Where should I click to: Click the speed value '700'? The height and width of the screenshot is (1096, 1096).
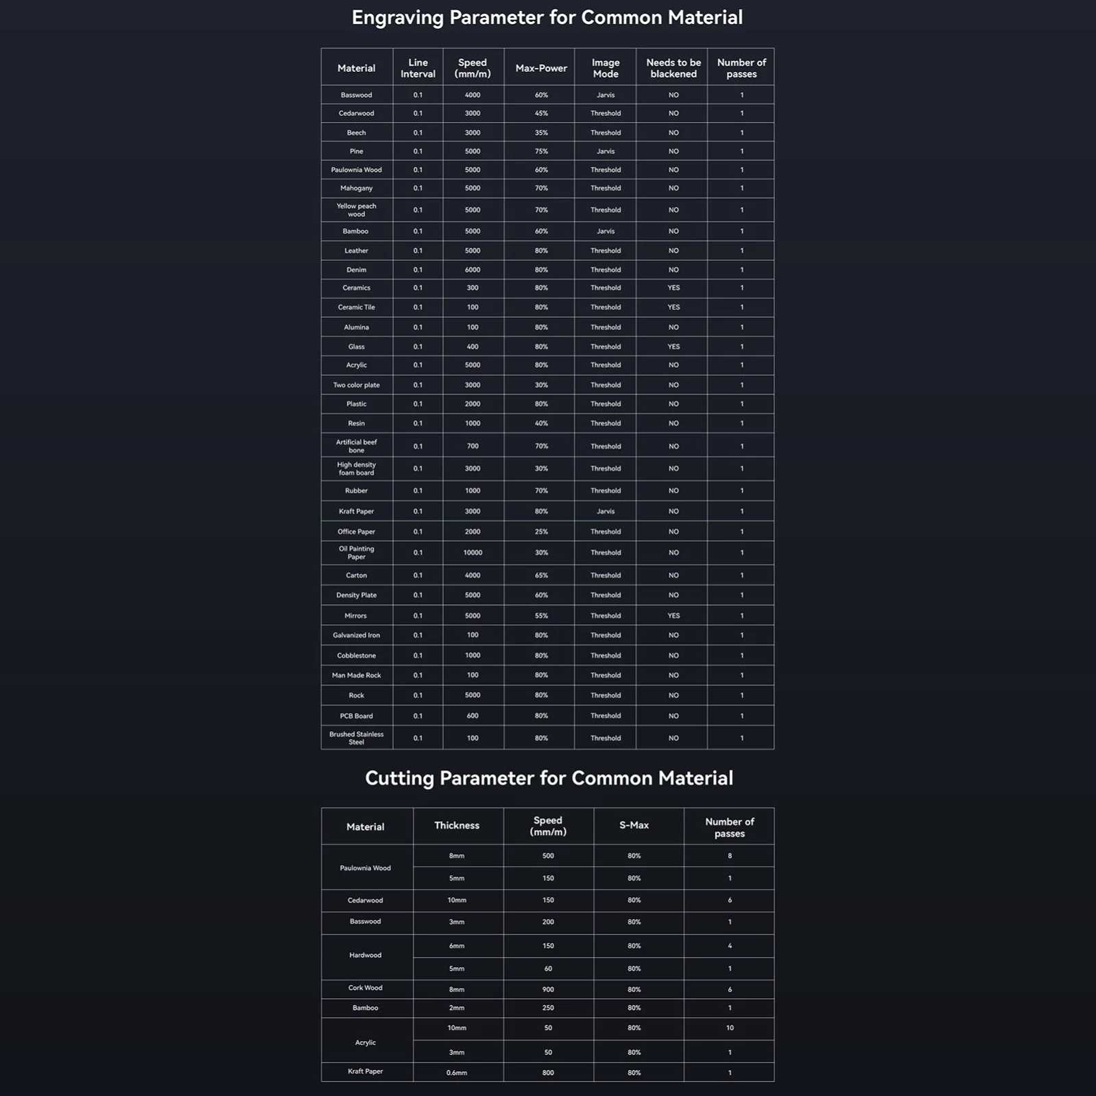click(x=473, y=447)
